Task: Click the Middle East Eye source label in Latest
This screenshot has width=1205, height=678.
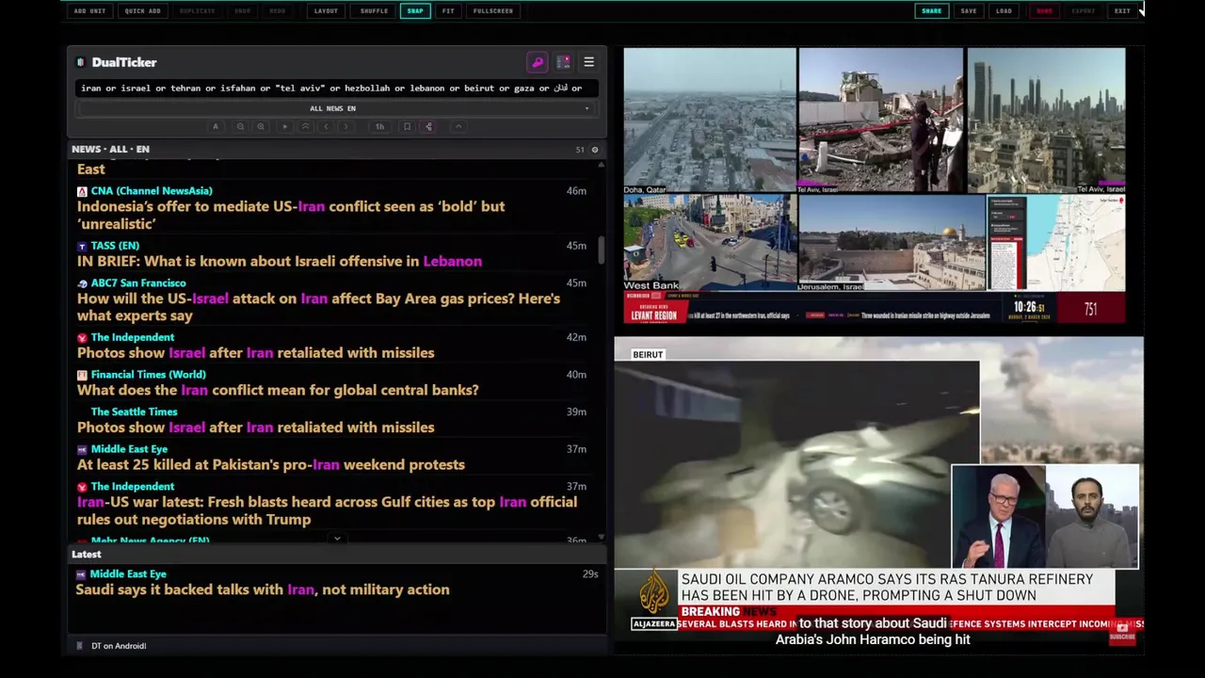Action: click(128, 574)
